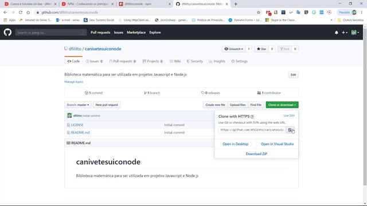Select the Code tab
The image size is (367, 206).
point(73,61)
